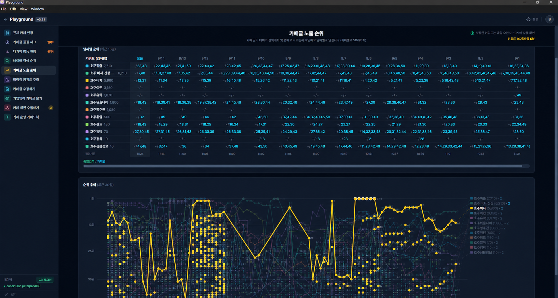This screenshot has width=558, height=298.
Task: Toggle highlighted 호주비자 legend entry
Action: coord(486,208)
